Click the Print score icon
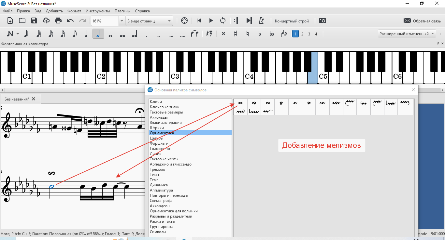This screenshot has height=240, width=445. tap(58, 21)
